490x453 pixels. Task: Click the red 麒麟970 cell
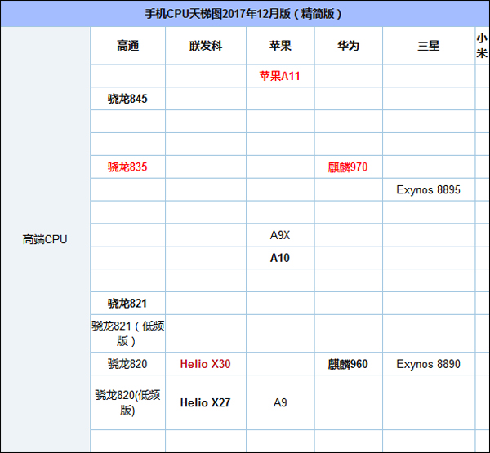click(348, 167)
